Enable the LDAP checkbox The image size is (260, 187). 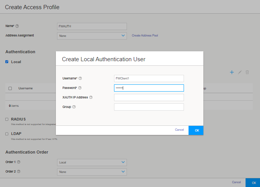[7, 134]
